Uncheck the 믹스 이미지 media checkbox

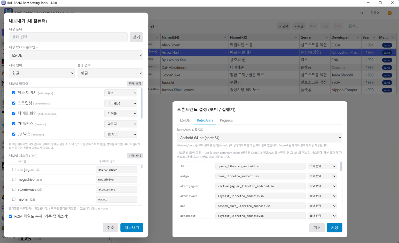click(14, 93)
